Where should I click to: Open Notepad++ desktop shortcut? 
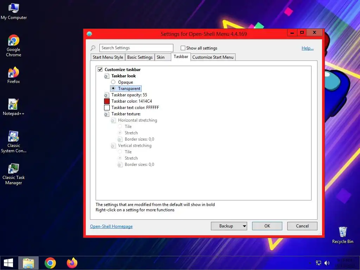coord(14,107)
